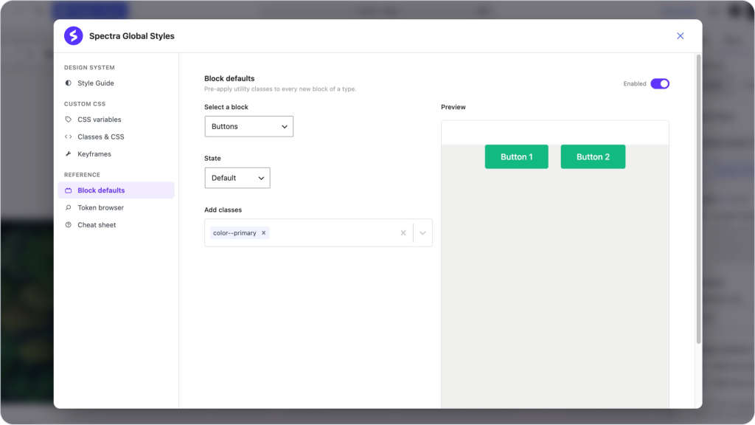Click the color--primary tag text
The image size is (755, 425).
pos(234,232)
